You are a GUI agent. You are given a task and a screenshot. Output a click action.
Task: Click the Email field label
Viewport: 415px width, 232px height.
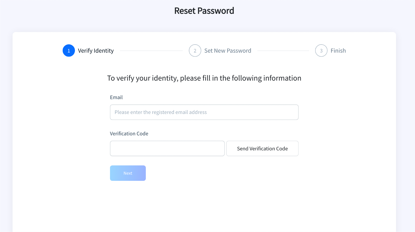tap(116, 97)
